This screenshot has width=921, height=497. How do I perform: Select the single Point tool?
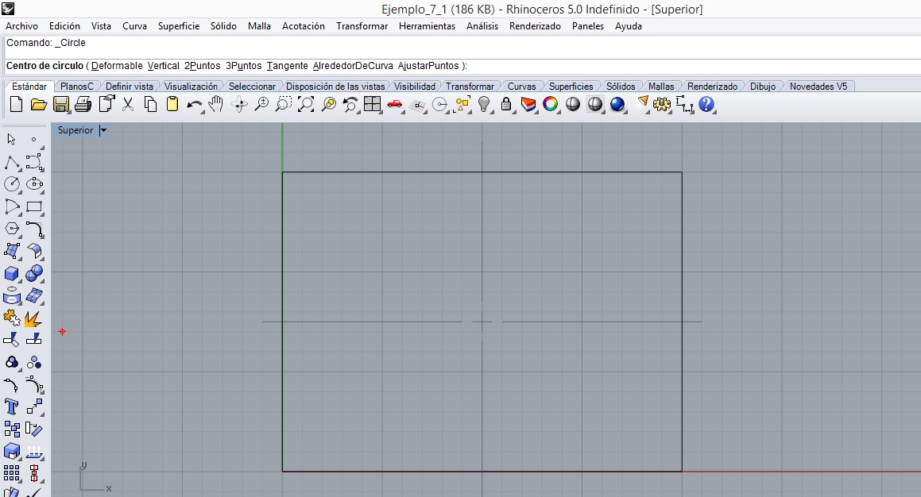point(34,139)
